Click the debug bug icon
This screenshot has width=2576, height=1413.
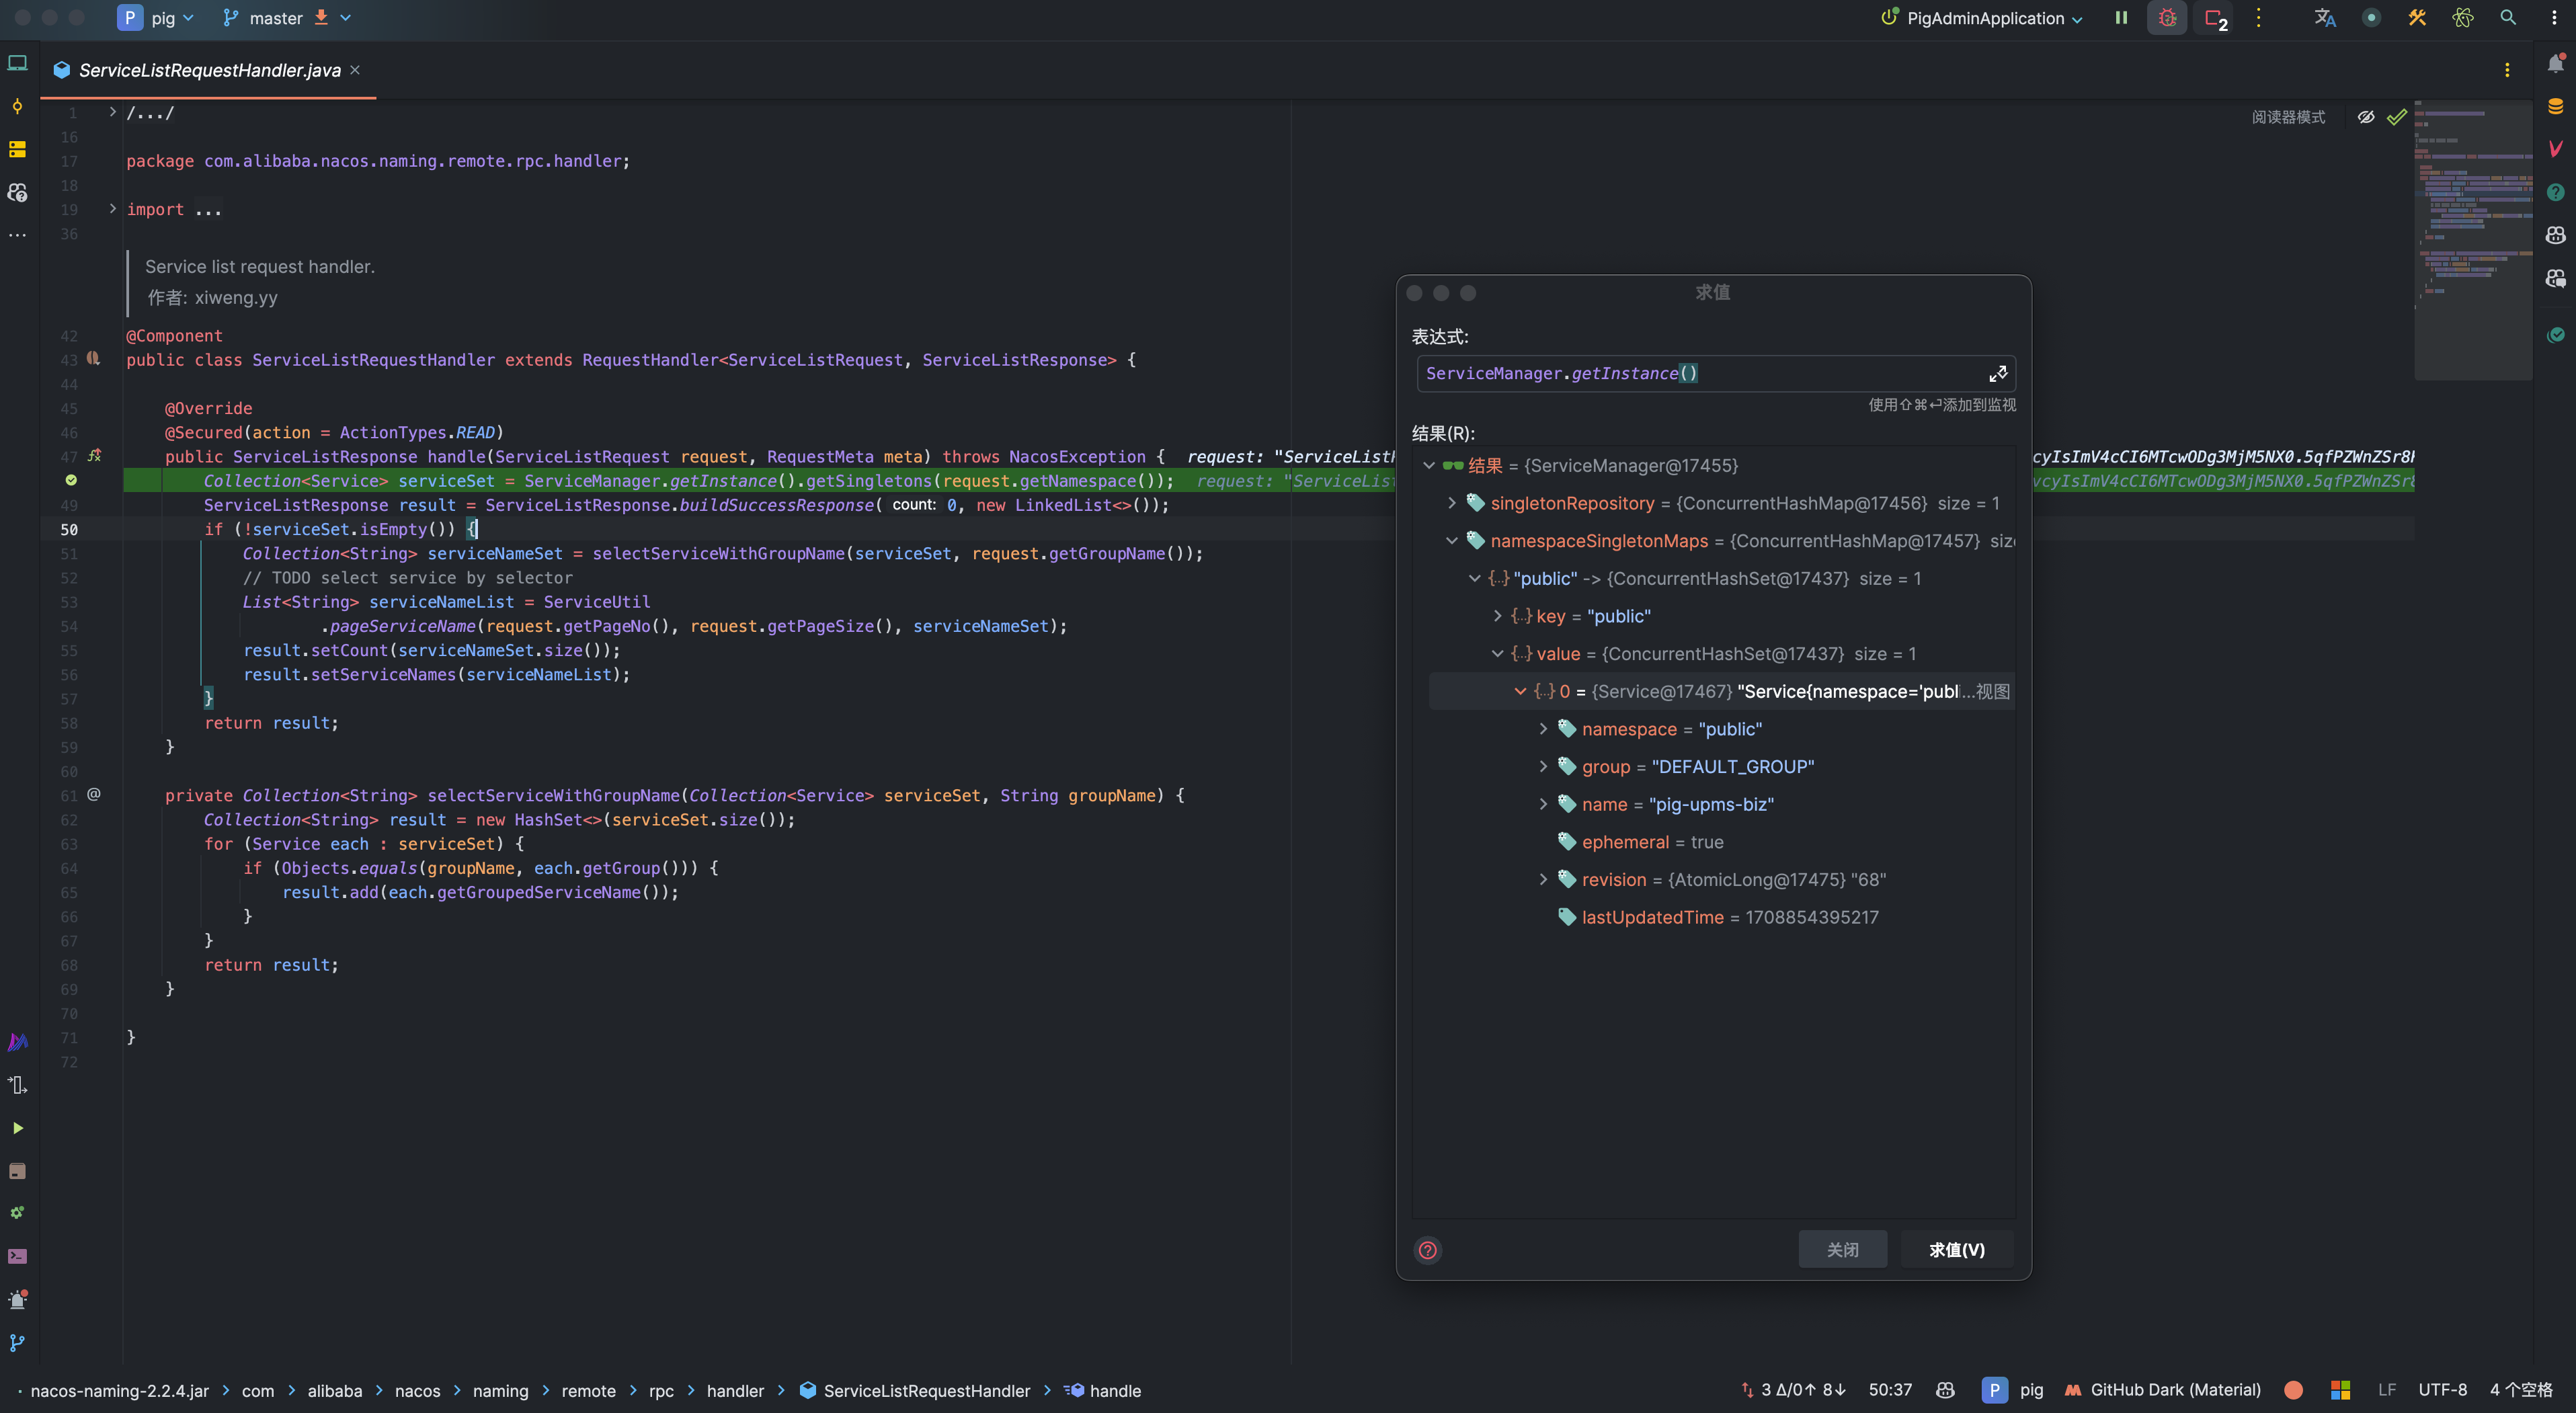(x=2167, y=18)
